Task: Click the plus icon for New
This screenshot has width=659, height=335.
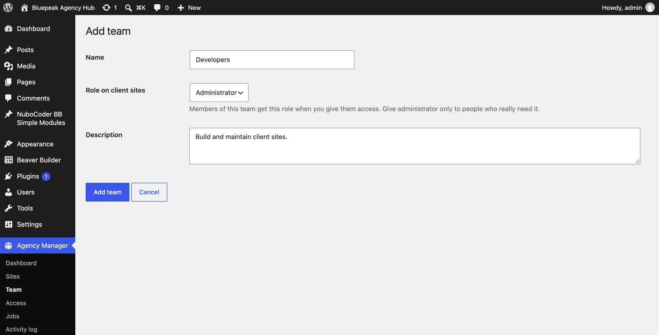Action: (181, 8)
